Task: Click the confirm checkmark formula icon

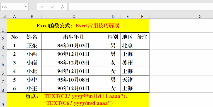Action: click(52, 7)
